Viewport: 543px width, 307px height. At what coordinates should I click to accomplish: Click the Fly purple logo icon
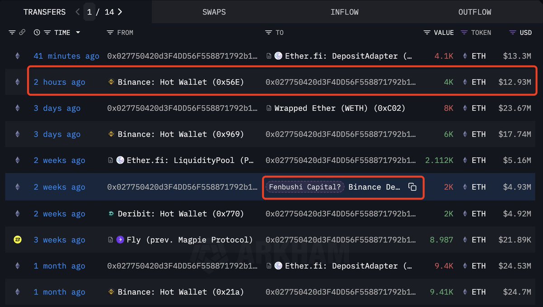(120, 240)
